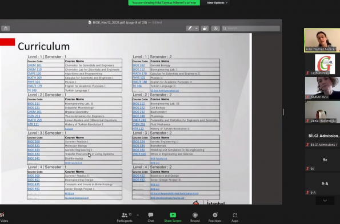The width and height of the screenshot is (340, 224).
Task: Click the green Share Screen button
Action: 173,217
